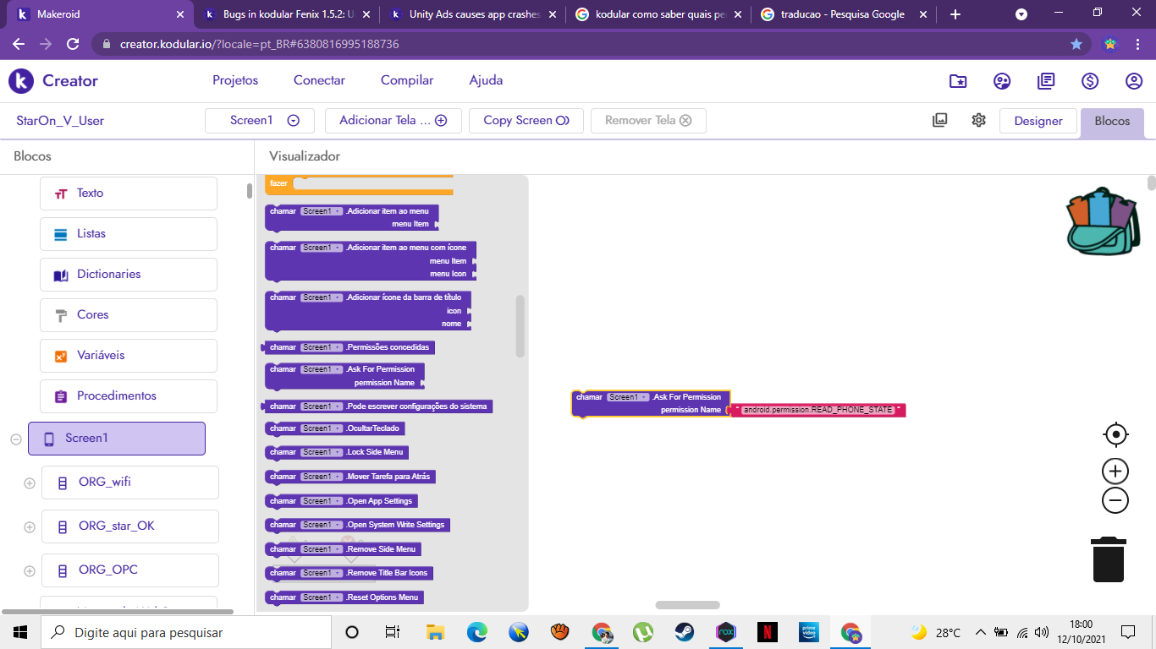
Task: Switch to the Designer view
Action: click(1038, 121)
